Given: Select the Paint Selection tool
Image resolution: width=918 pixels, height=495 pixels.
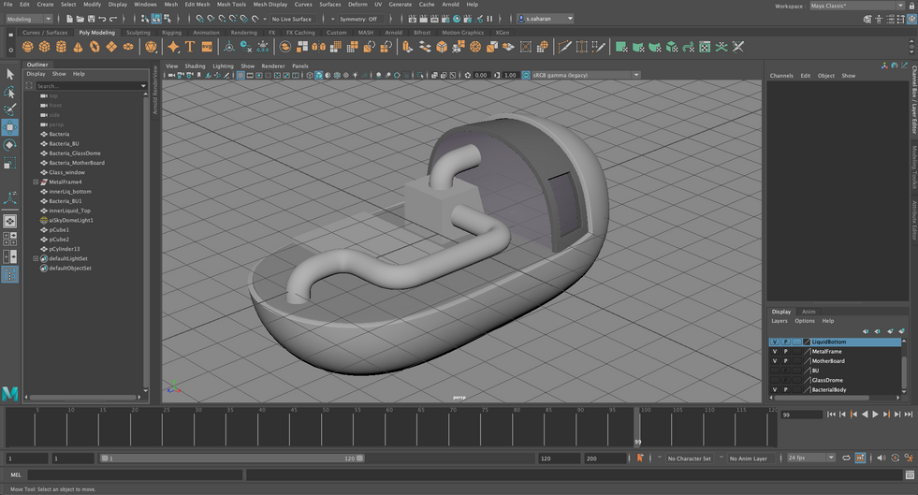Looking at the screenshot, I should coord(10,109).
